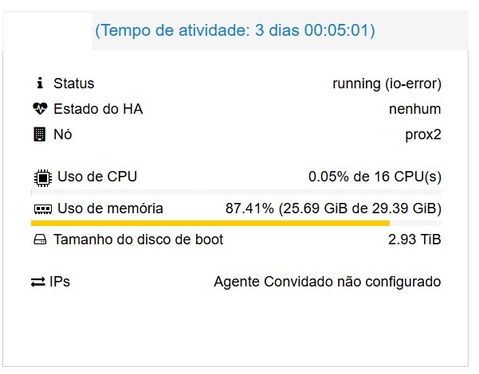Click the CPU chip icon
Screen dimensions: 479x374
click(41, 177)
